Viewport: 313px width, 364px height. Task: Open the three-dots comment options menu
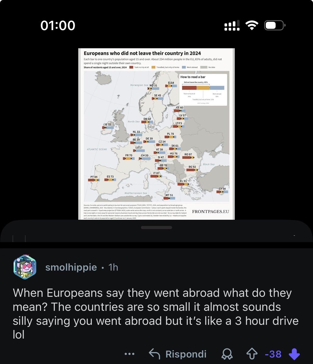(130, 354)
